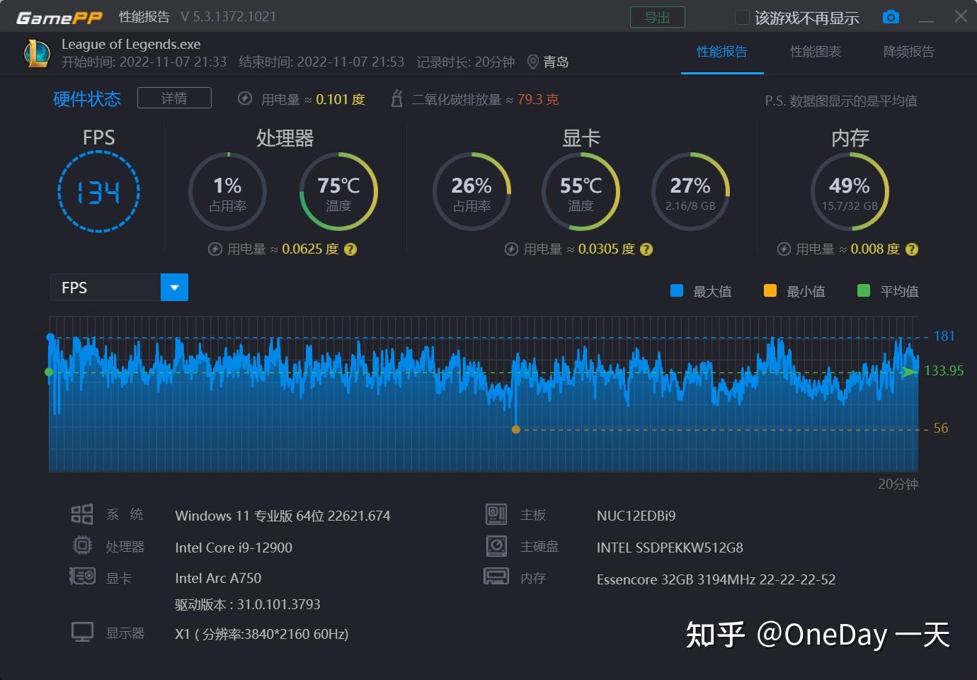
Task: Click the League of Legends.exe title
Action: tap(131, 44)
